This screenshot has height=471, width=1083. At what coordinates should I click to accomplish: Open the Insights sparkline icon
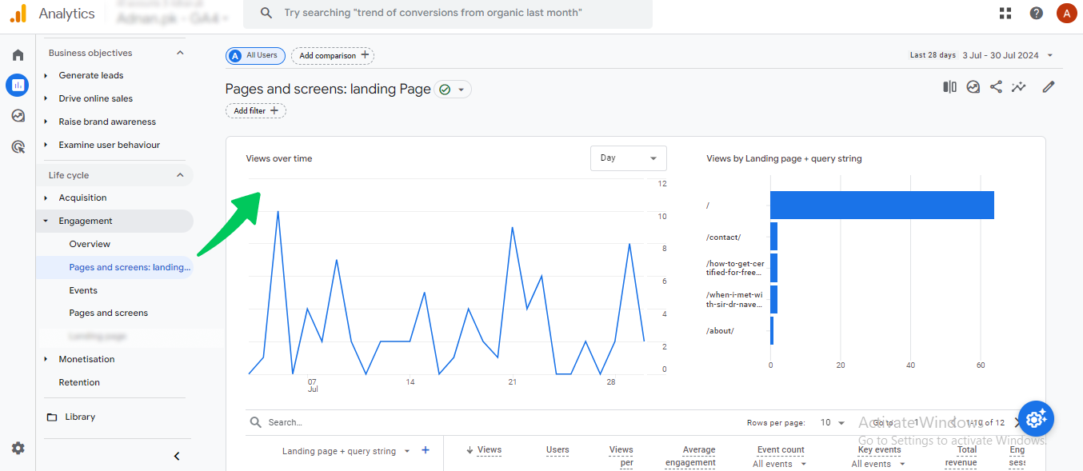(1018, 87)
